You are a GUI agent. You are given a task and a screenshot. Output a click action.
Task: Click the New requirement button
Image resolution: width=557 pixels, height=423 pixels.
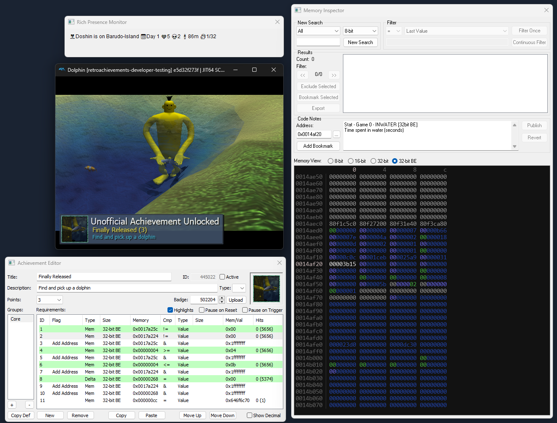[50, 415]
